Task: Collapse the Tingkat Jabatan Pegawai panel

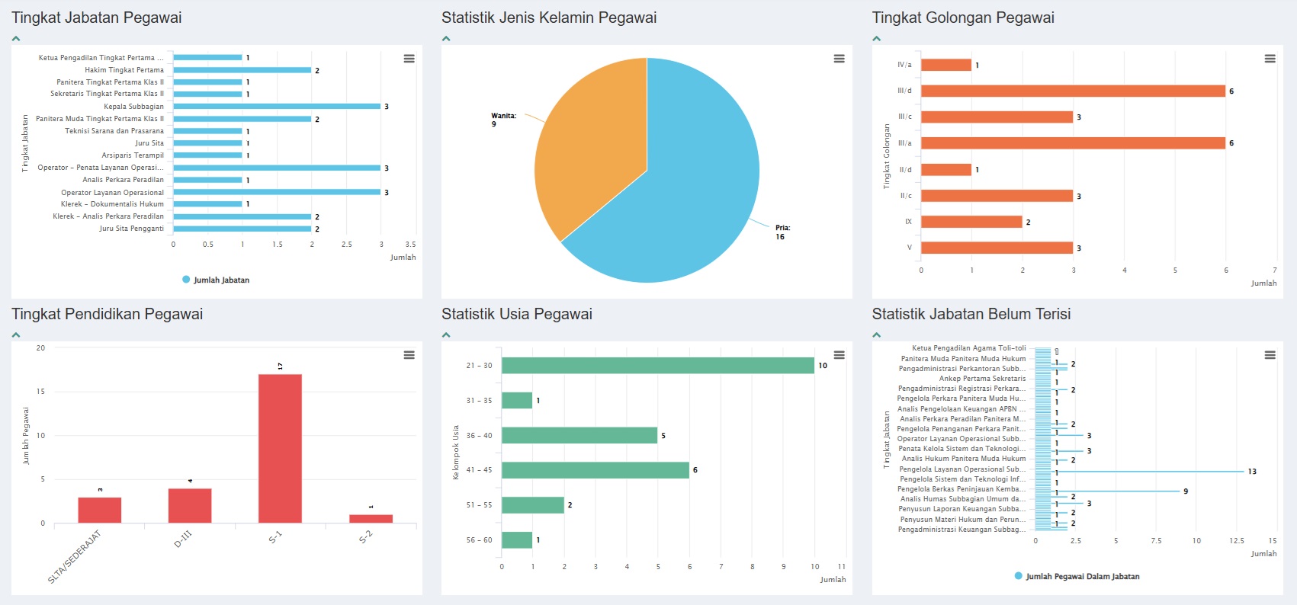Action: click(16, 38)
